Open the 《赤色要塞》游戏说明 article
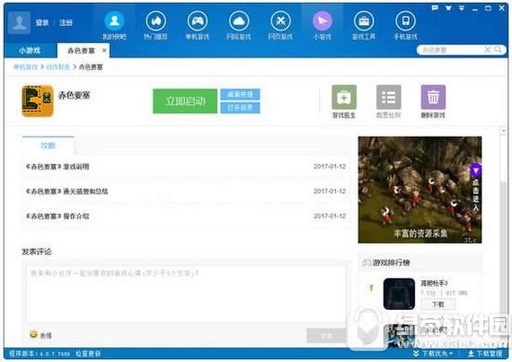Viewport: 512px width, 362px height. tap(58, 167)
